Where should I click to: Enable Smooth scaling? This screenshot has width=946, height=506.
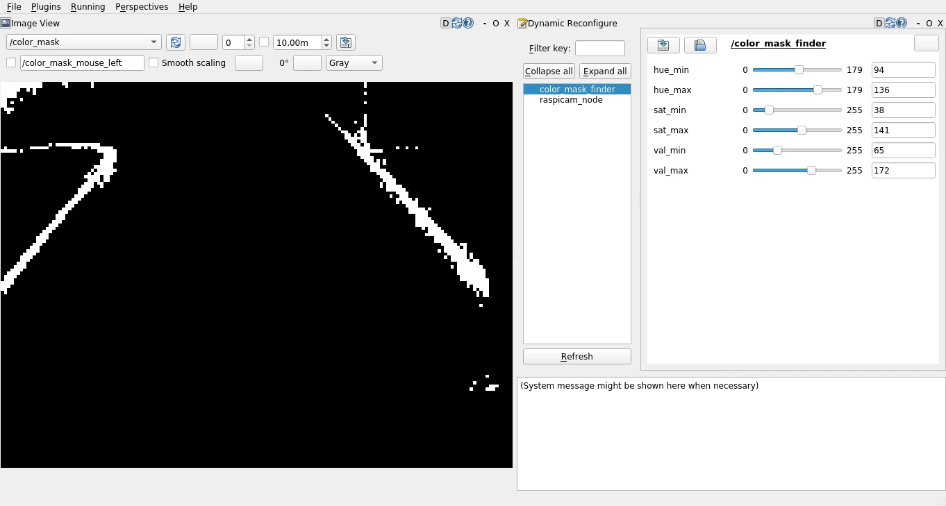point(153,62)
